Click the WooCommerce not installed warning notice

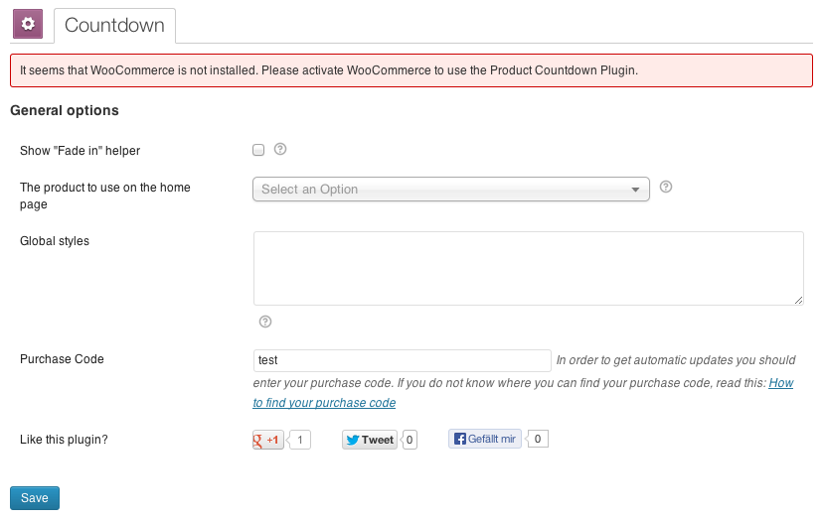[411, 70]
